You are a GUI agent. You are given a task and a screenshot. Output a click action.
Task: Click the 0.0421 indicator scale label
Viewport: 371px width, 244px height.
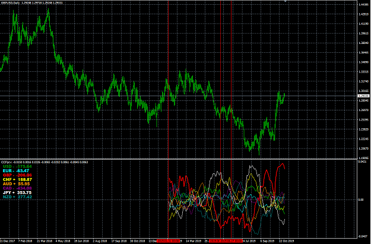tap(363, 161)
